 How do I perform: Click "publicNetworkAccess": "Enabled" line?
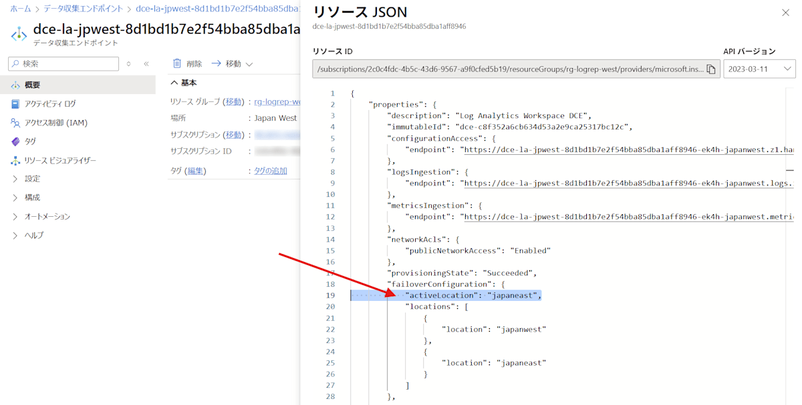[478, 250]
